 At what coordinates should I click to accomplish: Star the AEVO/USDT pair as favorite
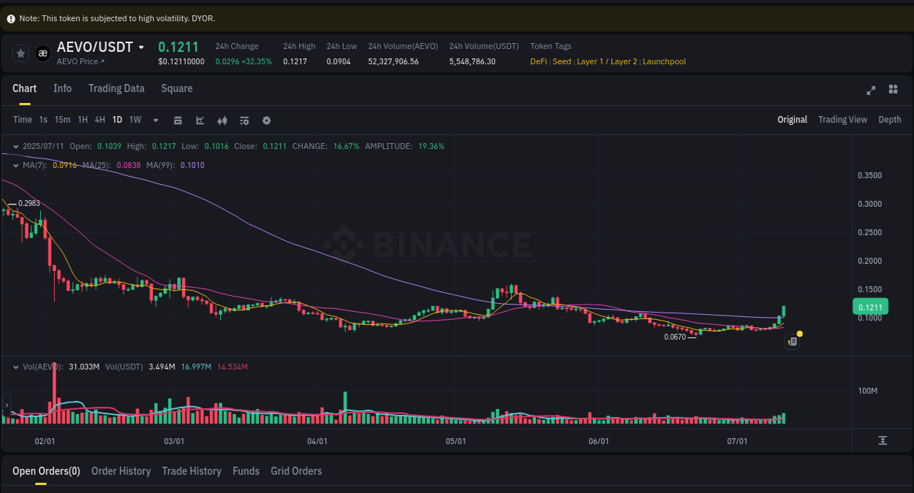pyautogui.click(x=20, y=52)
